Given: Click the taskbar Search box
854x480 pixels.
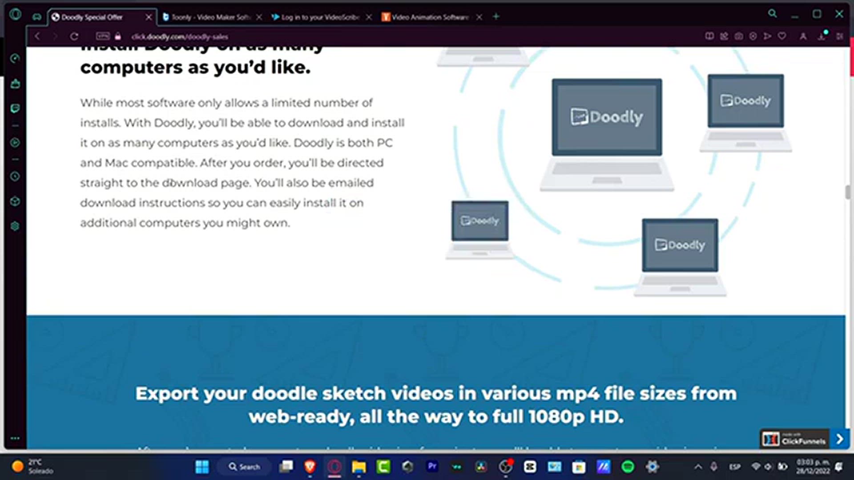Looking at the screenshot, I should tap(244, 467).
